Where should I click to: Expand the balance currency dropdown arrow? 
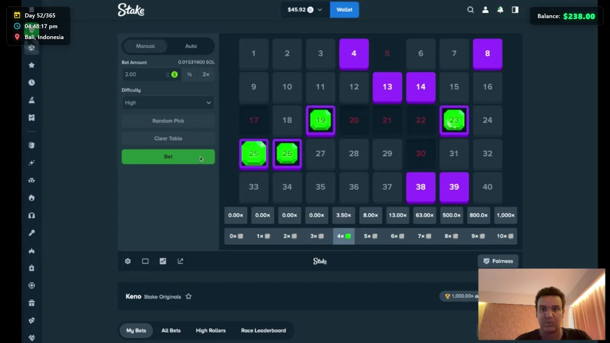(x=320, y=10)
